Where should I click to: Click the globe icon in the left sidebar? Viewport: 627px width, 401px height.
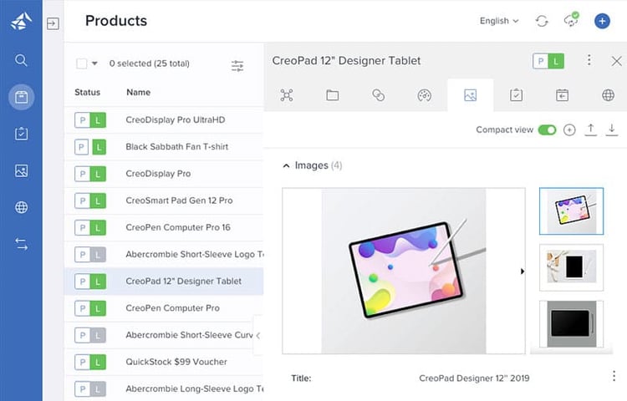(21, 207)
